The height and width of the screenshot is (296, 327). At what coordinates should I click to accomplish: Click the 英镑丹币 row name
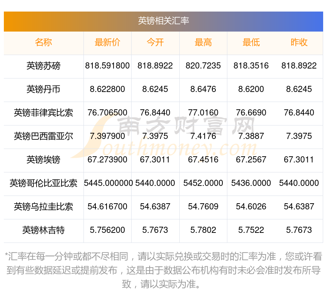click(43, 89)
